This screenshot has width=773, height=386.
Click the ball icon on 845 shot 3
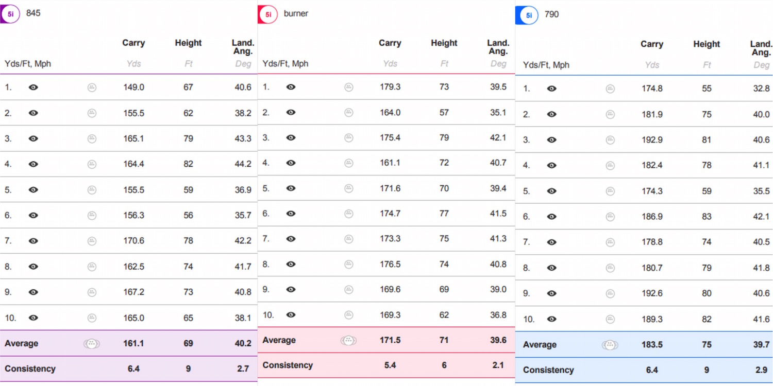coord(92,138)
